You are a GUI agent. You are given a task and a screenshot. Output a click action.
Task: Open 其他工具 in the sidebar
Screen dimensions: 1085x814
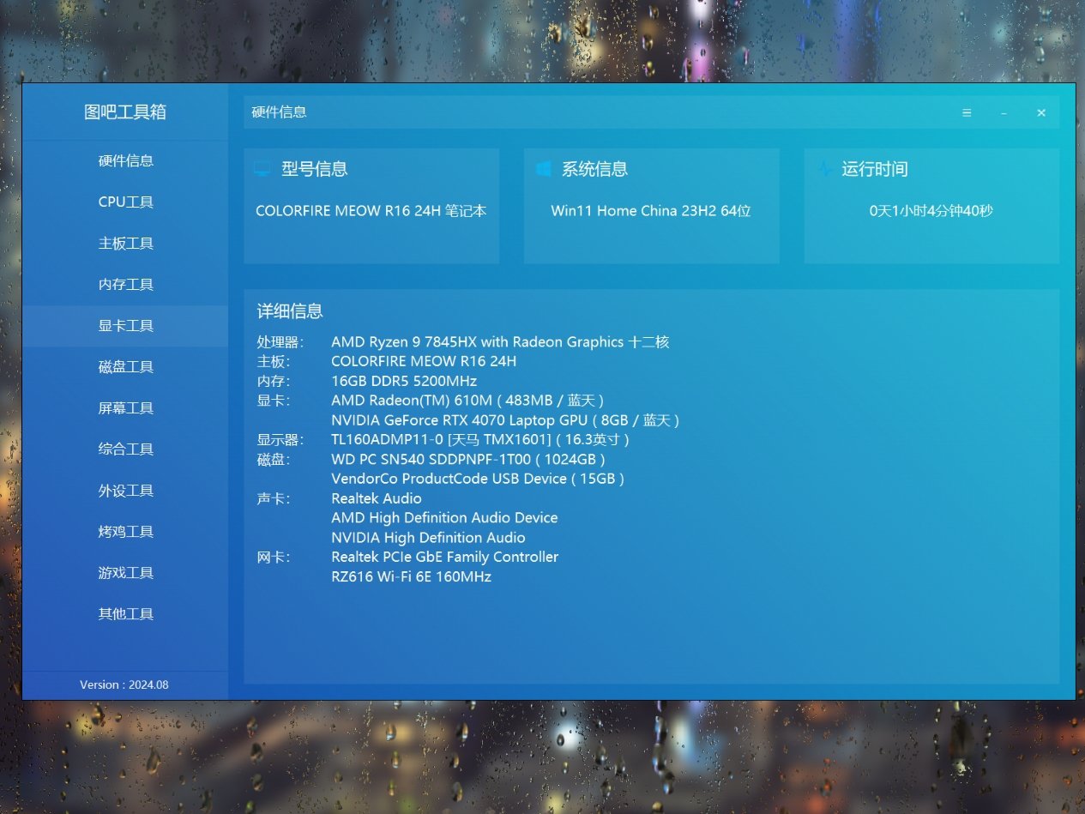click(126, 613)
